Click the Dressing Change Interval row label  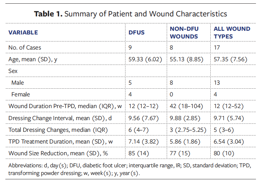59,118
